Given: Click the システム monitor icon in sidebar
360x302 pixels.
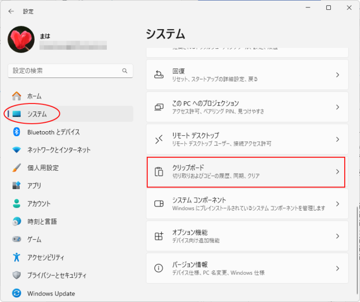Looking at the screenshot, I should [16, 114].
